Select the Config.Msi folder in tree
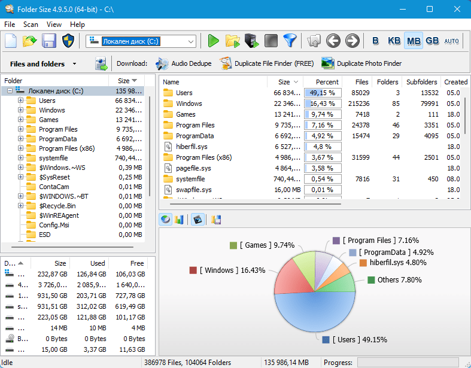This screenshot has height=368, width=471. click(x=54, y=225)
